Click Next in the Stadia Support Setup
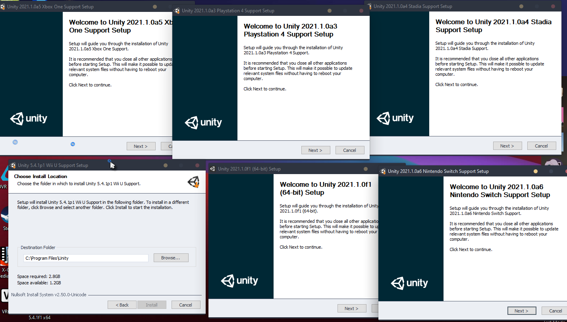567x322 pixels. pos(507,146)
